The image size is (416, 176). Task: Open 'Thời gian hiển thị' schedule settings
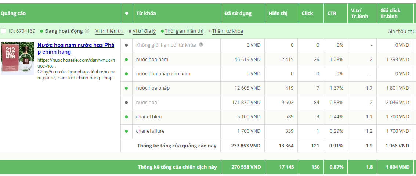(184, 31)
